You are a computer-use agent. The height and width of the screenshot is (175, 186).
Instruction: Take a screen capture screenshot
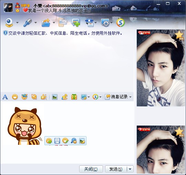(x=84, y=97)
